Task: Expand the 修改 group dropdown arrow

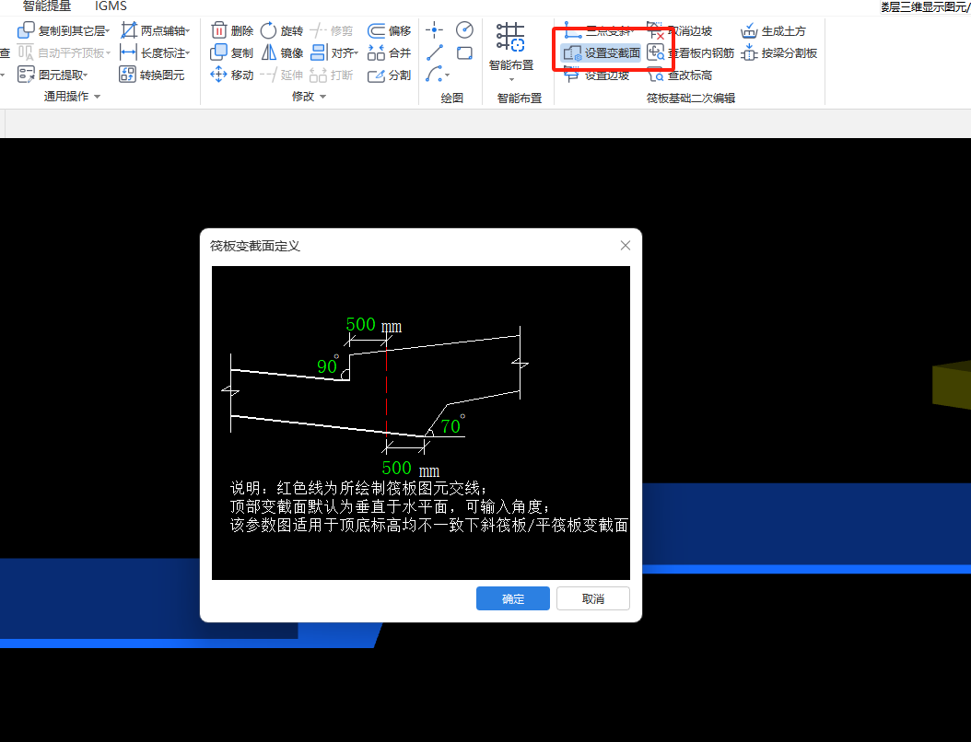Action: pos(323,97)
